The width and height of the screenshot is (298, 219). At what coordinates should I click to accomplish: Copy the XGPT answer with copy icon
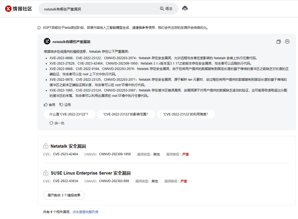tap(278, 42)
